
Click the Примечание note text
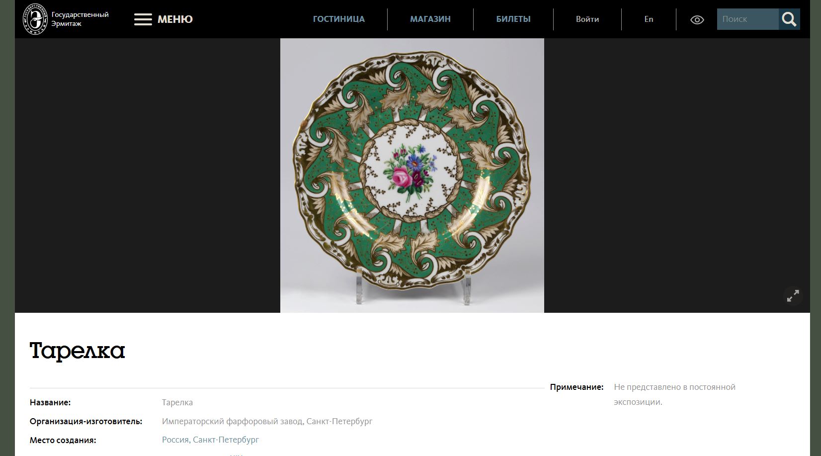click(x=674, y=394)
